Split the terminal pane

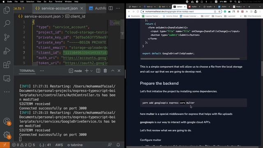pyautogui.click(x=98, y=71)
